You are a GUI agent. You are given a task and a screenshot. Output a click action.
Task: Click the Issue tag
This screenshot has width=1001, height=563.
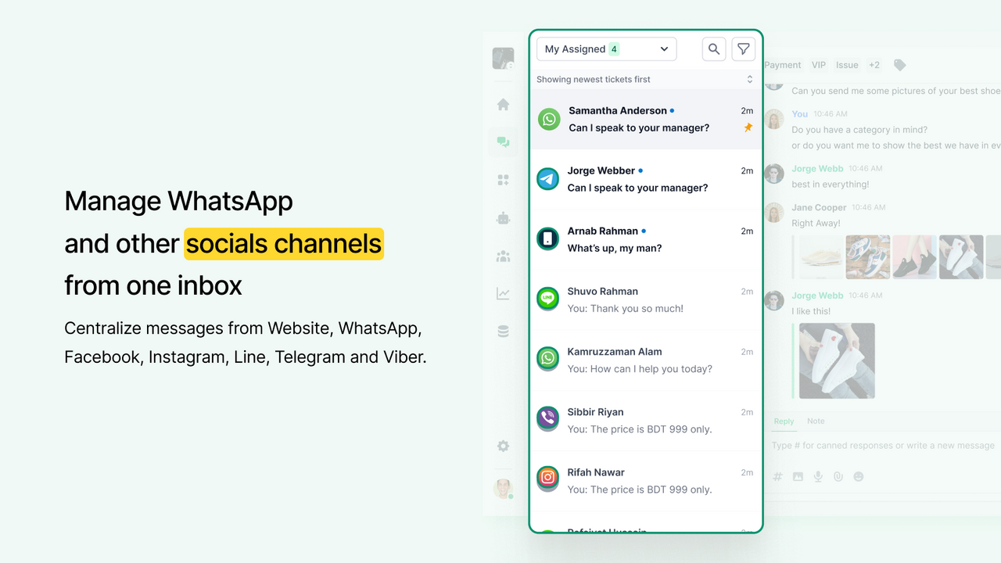pos(847,65)
